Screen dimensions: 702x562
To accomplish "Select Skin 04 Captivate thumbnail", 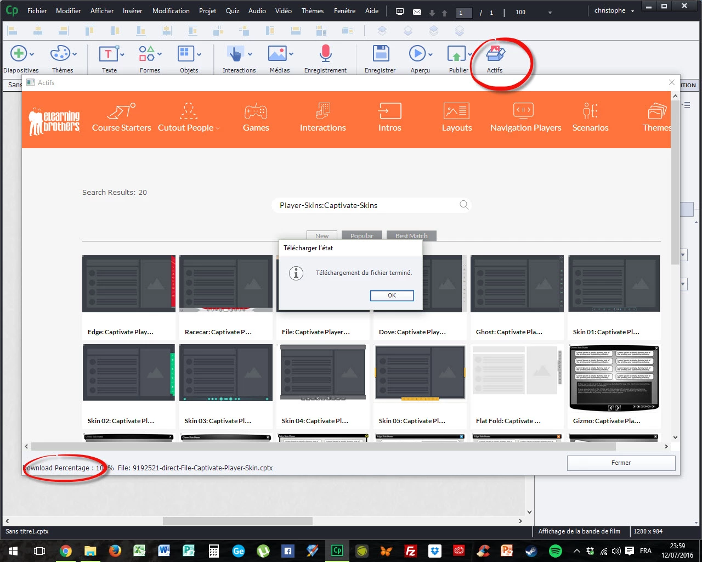I will click(323, 373).
